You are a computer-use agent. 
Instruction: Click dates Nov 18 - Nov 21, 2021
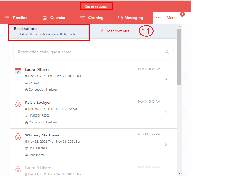click(x=55, y=142)
